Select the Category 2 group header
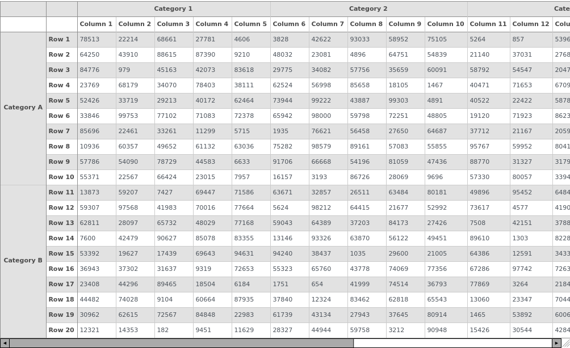The width and height of the screenshot is (570, 348). pos(368,9)
